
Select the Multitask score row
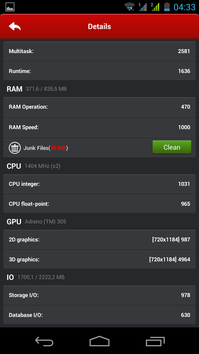click(99, 51)
